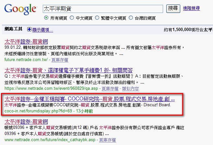This screenshot has width=213, height=145.
Task: Click the snippet starting with 99.01.22
Action: [94, 51]
